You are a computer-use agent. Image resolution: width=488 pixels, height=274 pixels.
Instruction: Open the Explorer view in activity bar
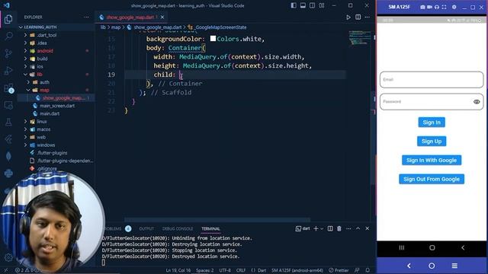tap(8, 19)
